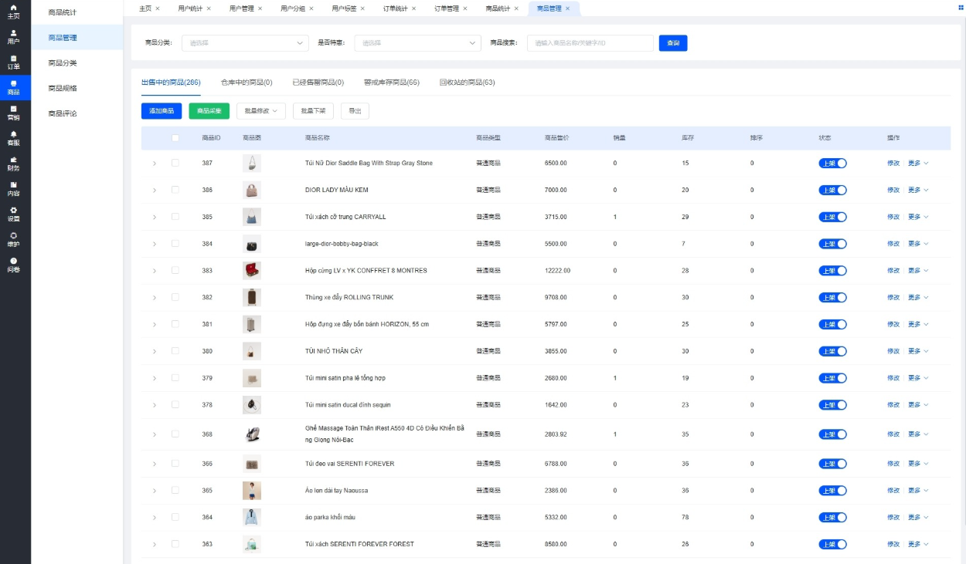Viewport: 966px width, 564px height.
Task: Check the select-all checkbox in table header
Action: pos(175,138)
